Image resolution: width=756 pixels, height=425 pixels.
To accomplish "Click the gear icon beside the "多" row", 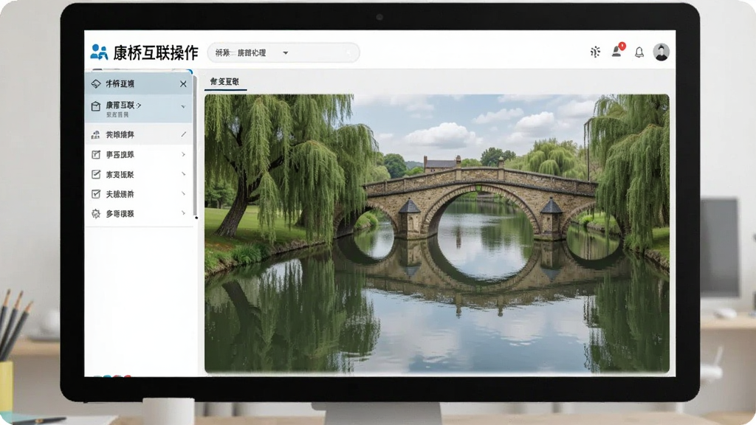I will [96, 214].
